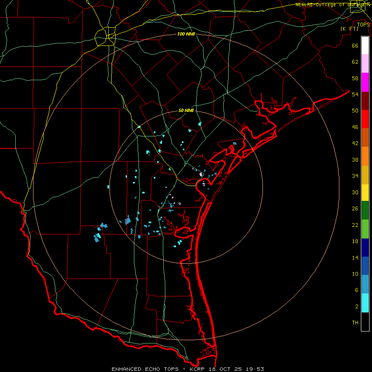Click the white swatch in the tops legend
The width and height of the screenshot is (372, 372).
coord(365,45)
